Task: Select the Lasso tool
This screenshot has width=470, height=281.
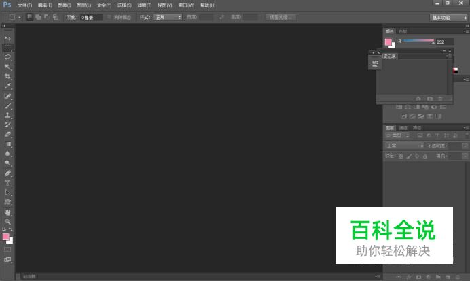Action: tap(7, 57)
